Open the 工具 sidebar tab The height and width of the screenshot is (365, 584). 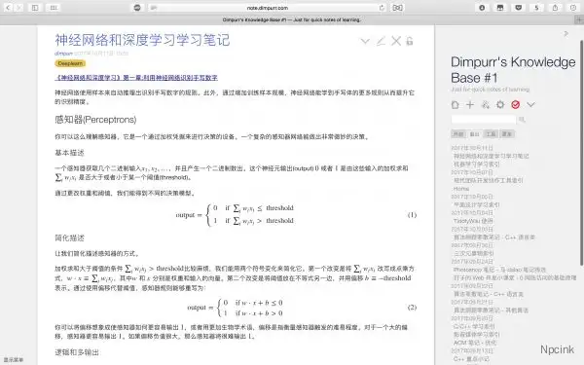(491, 134)
